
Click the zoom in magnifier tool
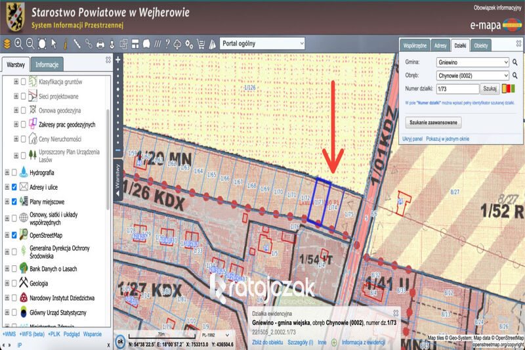point(18,43)
